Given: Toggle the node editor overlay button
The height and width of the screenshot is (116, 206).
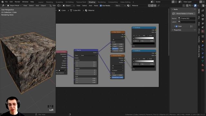Looking at the screenshot, I should coord(195,6).
